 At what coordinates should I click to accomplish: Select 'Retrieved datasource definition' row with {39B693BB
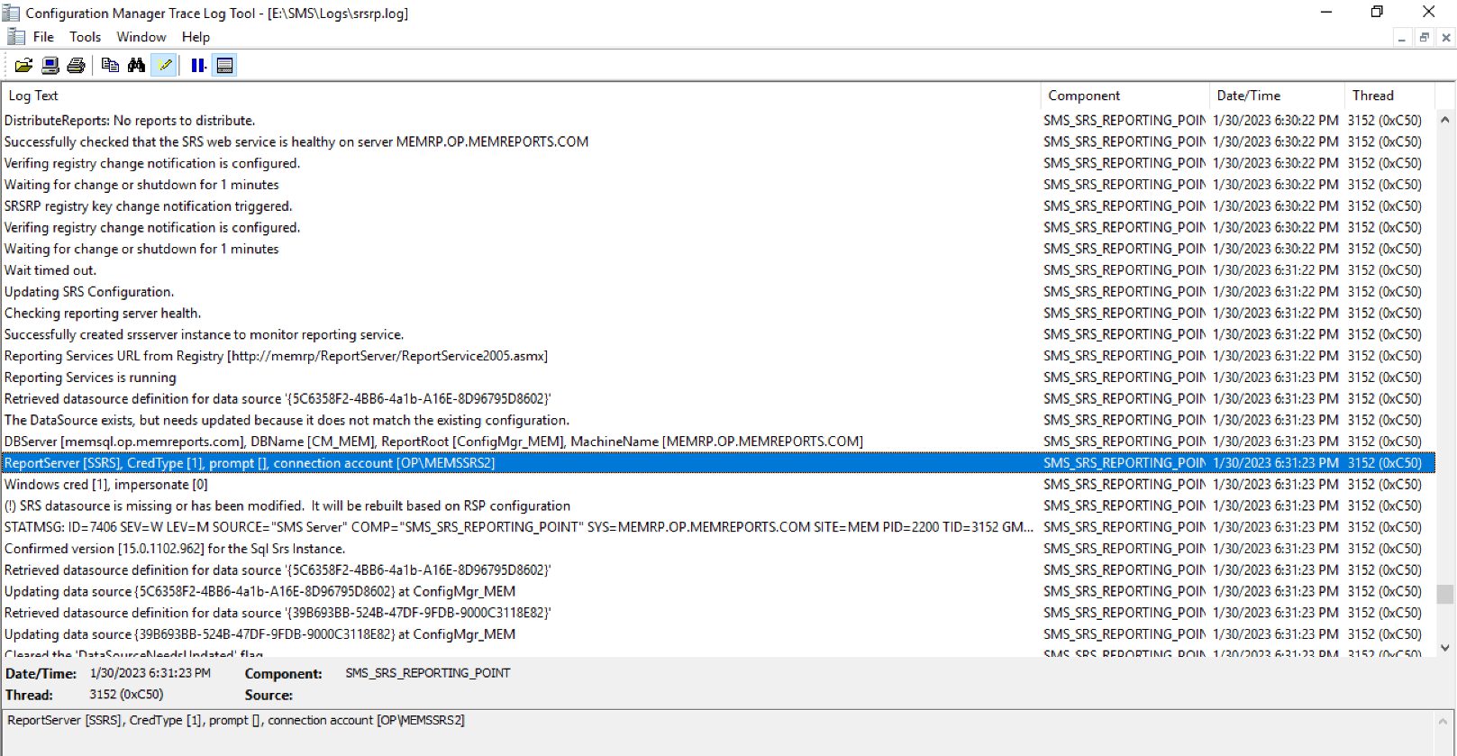click(718, 613)
